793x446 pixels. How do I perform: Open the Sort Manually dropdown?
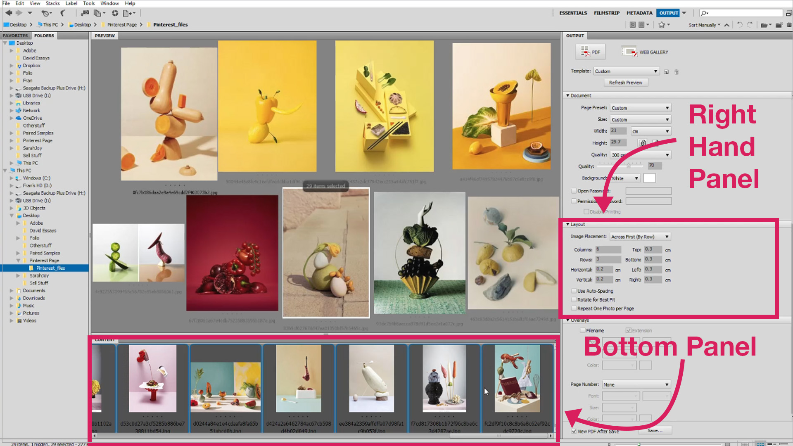click(704, 25)
